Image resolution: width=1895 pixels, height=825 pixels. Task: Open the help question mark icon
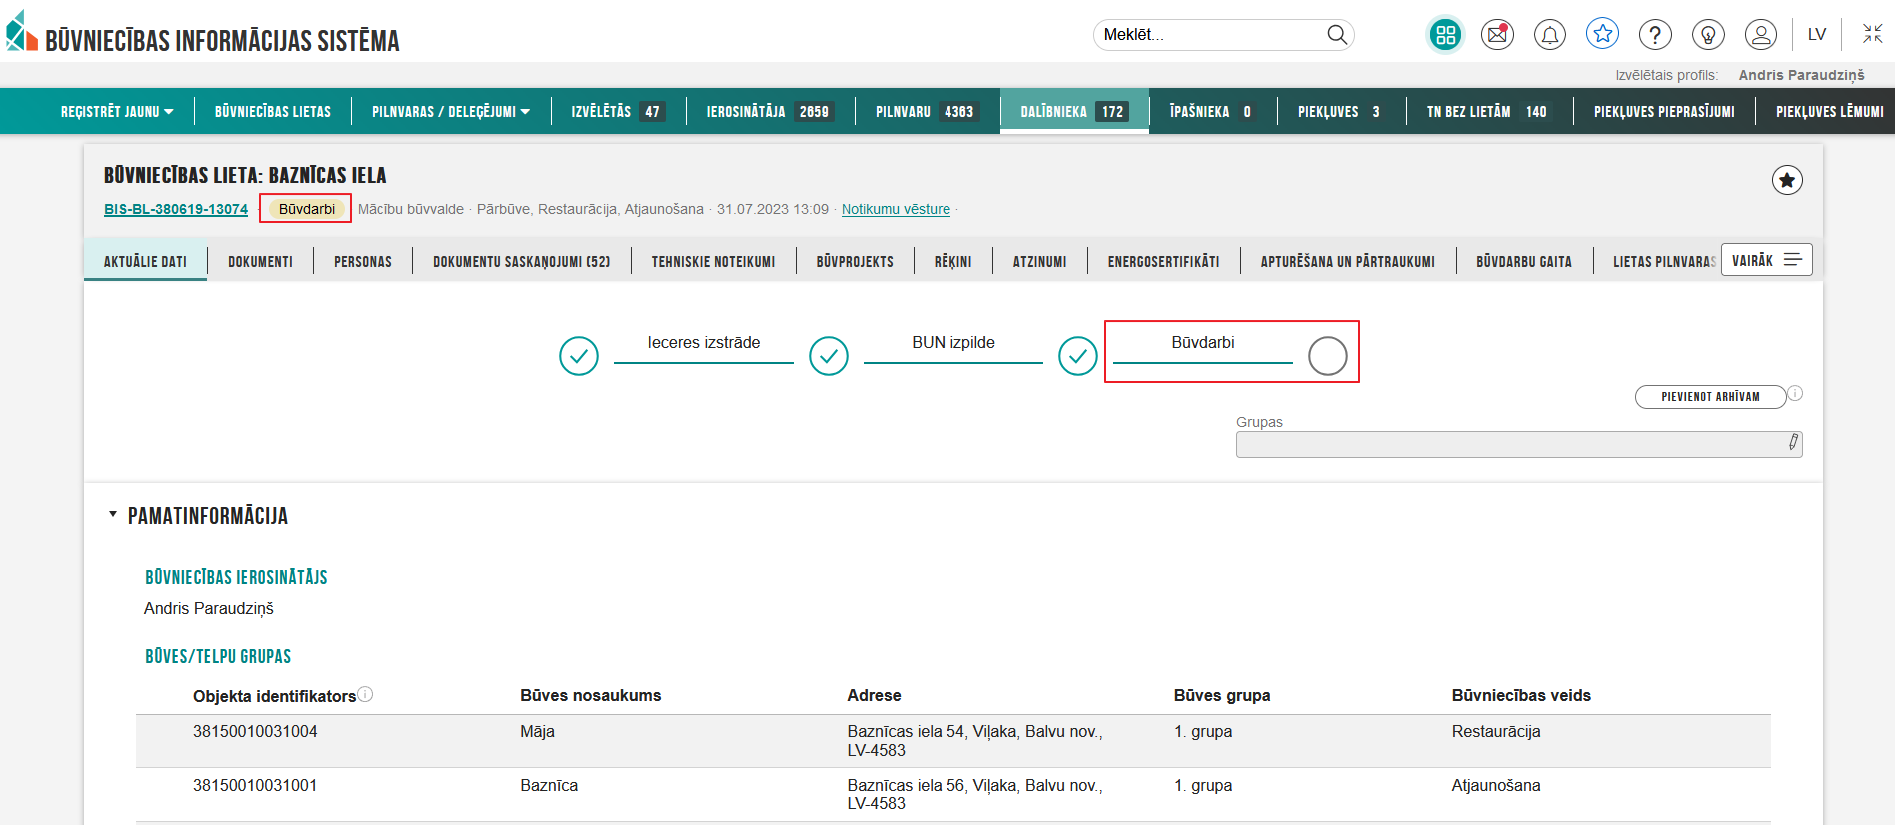tap(1655, 35)
